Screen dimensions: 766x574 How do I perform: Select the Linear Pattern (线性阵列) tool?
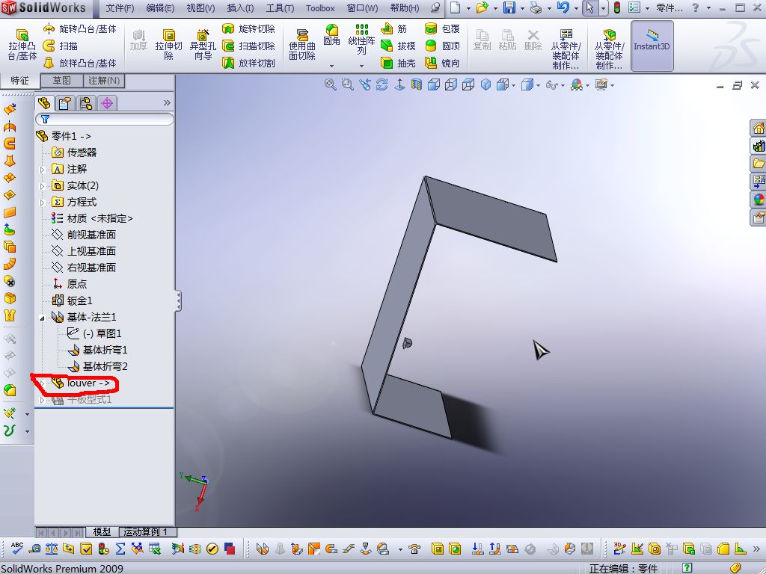coord(361,39)
